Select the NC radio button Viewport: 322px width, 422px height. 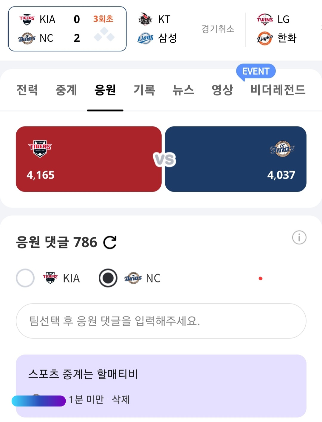click(108, 278)
